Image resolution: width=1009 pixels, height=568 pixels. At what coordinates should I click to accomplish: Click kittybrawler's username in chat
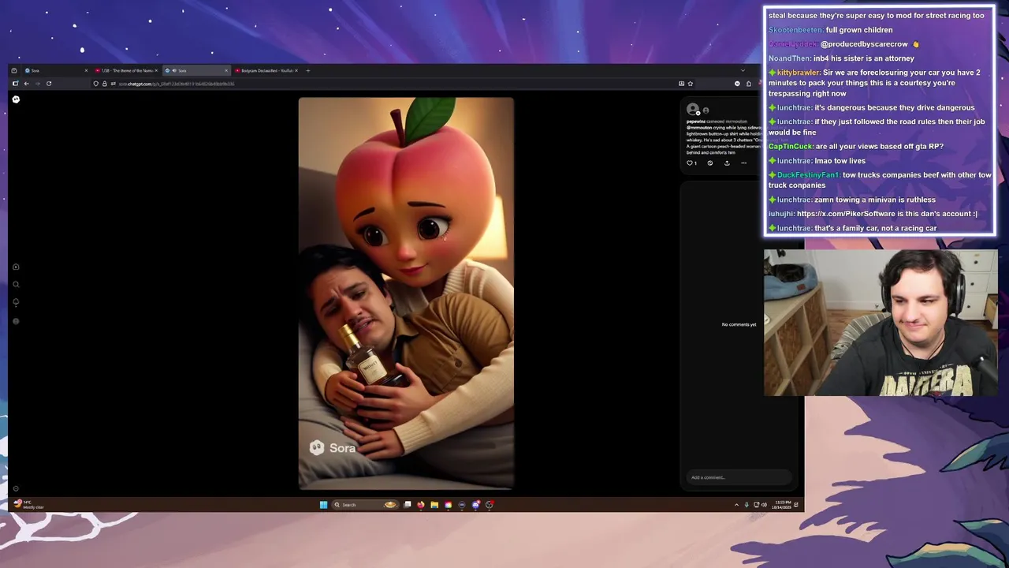coord(799,73)
